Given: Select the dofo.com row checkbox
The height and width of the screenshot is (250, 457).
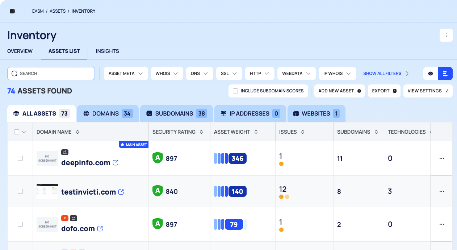Looking at the screenshot, I should tap(20, 224).
